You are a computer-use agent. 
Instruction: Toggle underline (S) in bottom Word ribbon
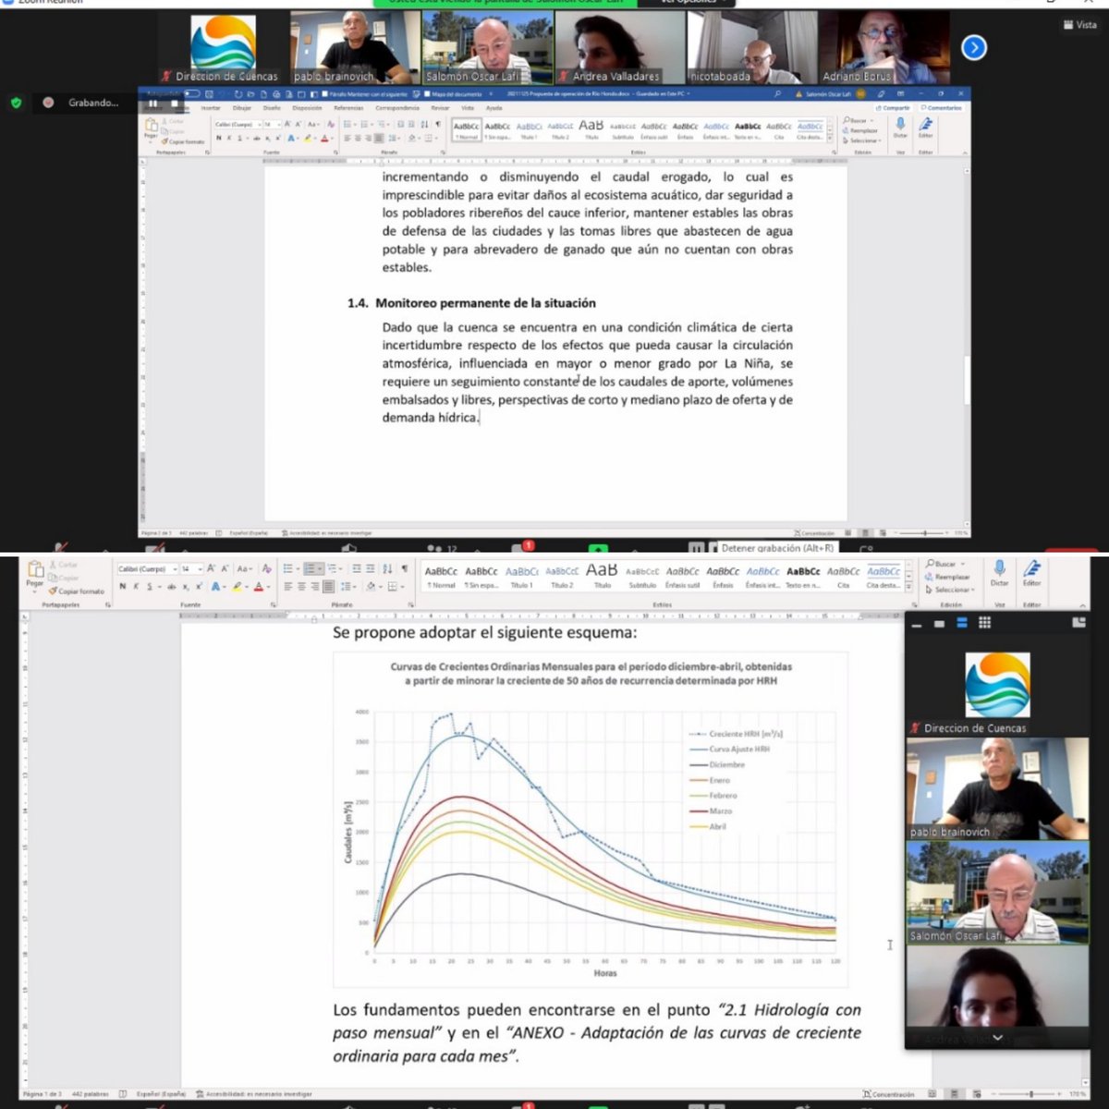(x=149, y=587)
